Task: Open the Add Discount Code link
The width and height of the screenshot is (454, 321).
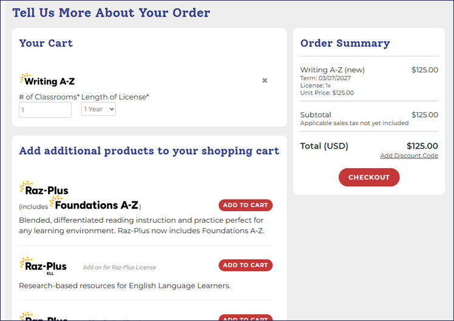Action: pos(408,156)
